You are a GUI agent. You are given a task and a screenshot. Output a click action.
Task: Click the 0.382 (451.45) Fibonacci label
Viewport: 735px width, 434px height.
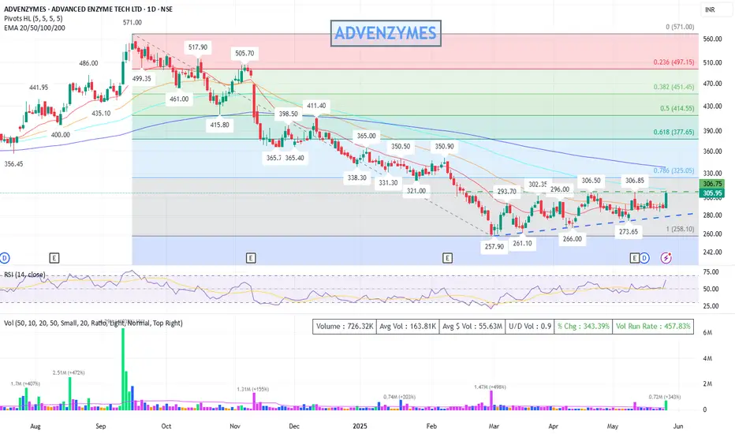pyautogui.click(x=673, y=87)
